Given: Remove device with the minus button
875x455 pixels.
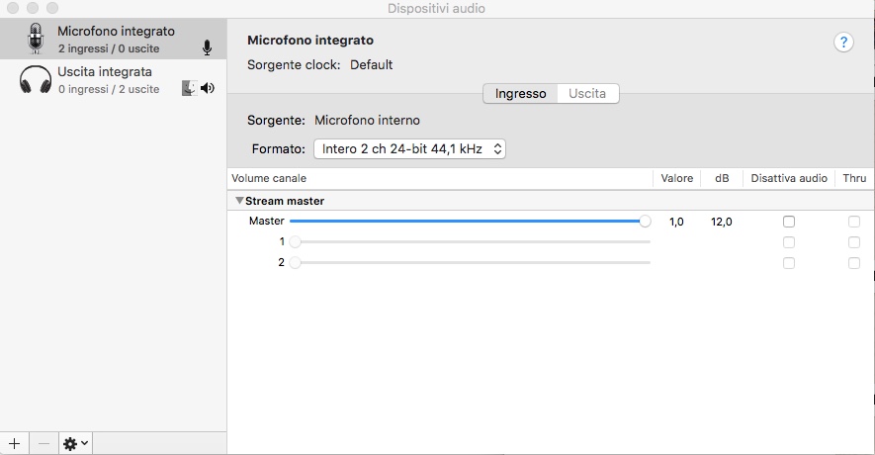Looking at the screenshot, I should [44, 443].
